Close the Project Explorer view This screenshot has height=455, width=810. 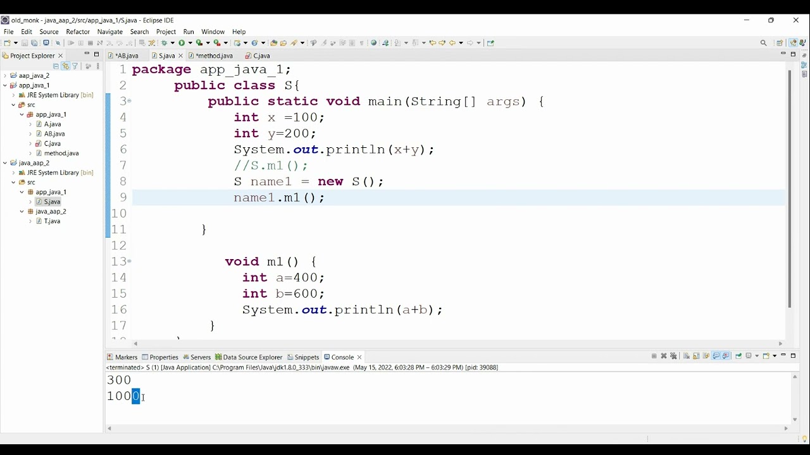(x=61, y=56)
